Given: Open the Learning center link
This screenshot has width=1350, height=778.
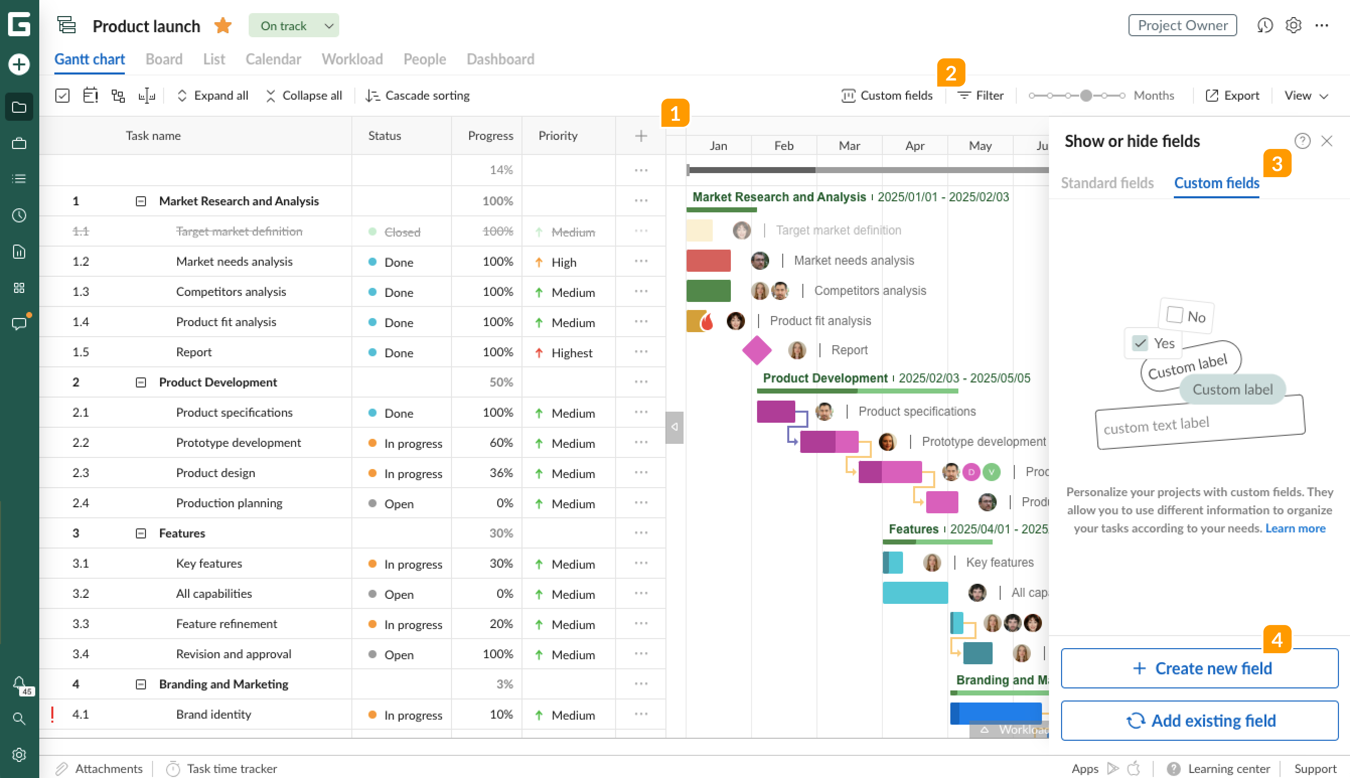Looking at the screenshot, I should tap(1218, 768).
